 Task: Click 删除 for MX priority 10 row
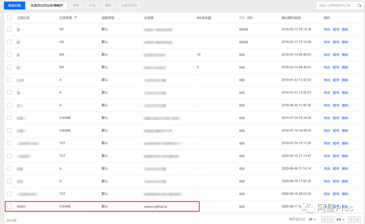345,55
